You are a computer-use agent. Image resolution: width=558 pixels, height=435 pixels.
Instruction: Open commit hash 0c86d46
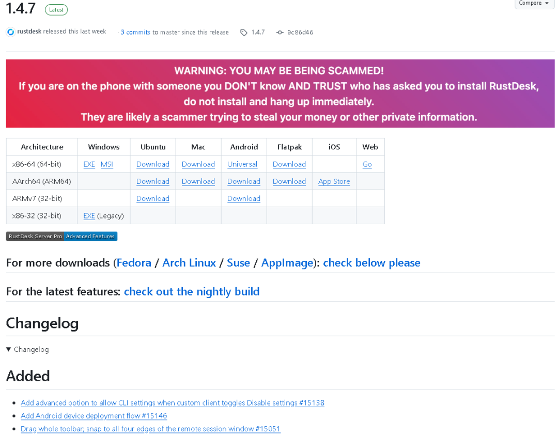tap(300, 33)
